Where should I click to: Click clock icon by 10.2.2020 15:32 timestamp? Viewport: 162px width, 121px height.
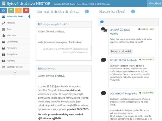[x=140, y=60]
